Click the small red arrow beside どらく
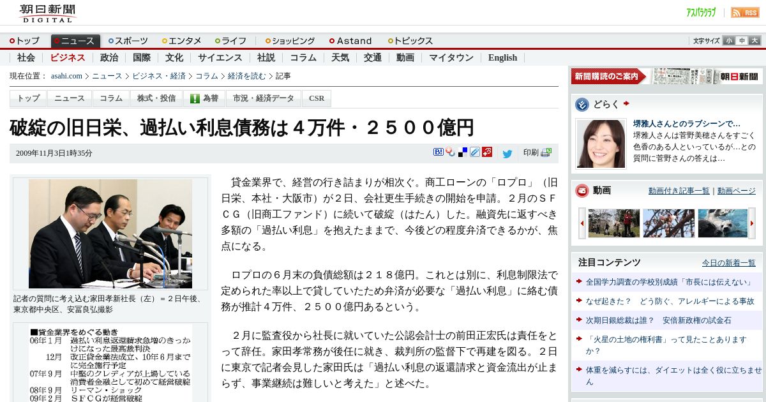Viewport: 766px width, 402px height. tap(626, 103)
